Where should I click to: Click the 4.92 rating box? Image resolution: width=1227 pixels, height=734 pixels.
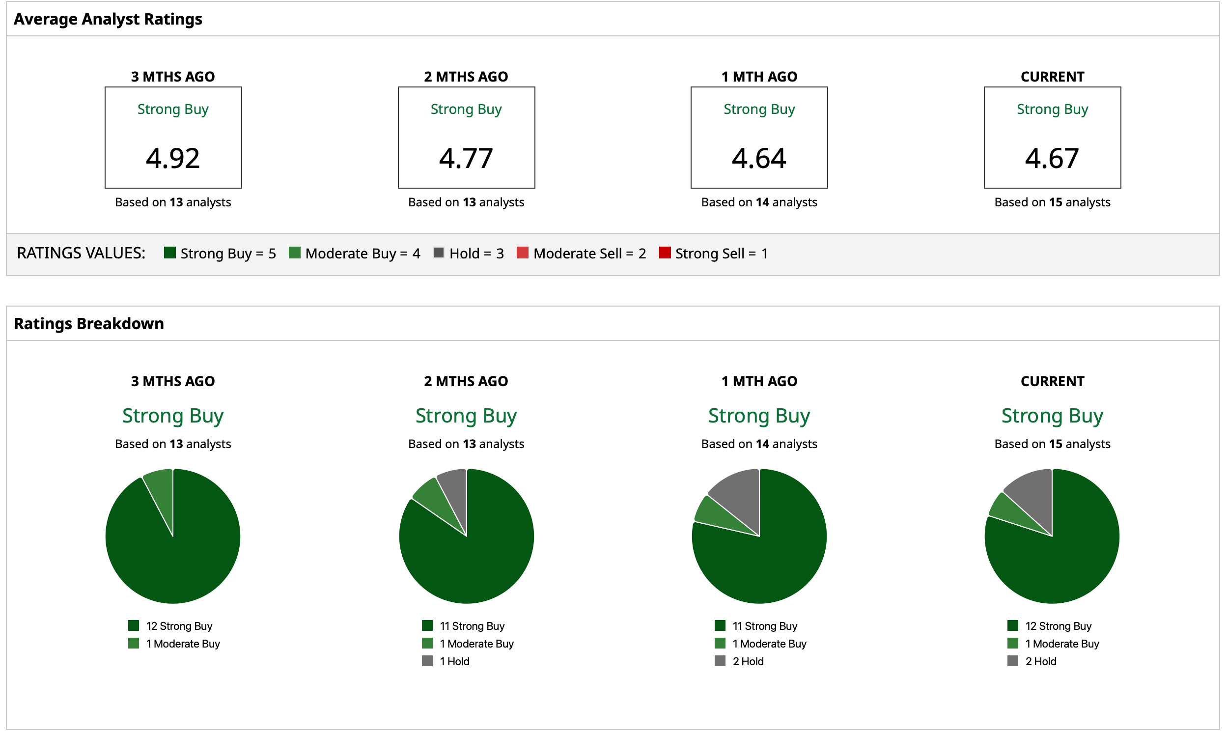point(173,138)
